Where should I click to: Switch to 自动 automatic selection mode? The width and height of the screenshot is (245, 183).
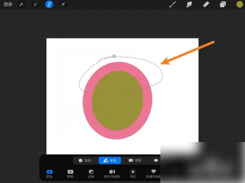tap(85, 160)
